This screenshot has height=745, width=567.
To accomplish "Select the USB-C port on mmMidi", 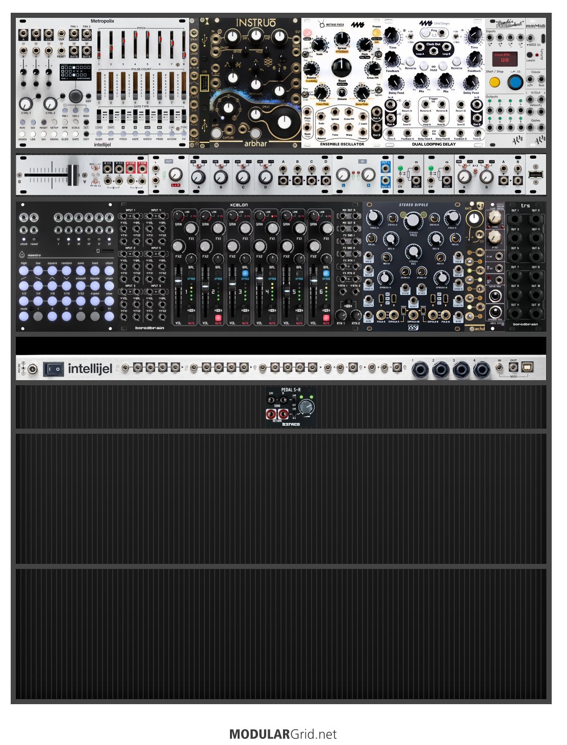I will click(x=543, y=39).
